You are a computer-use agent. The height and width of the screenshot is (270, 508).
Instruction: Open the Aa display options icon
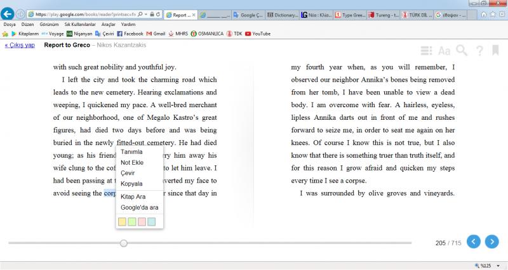[x=444, y=51]
